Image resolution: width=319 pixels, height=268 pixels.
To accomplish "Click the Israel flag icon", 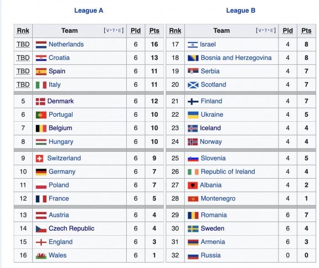I will point(193,45).
